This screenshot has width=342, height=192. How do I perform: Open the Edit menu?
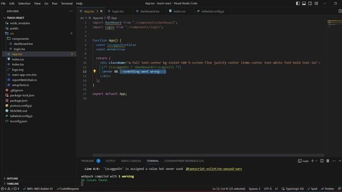12,4
